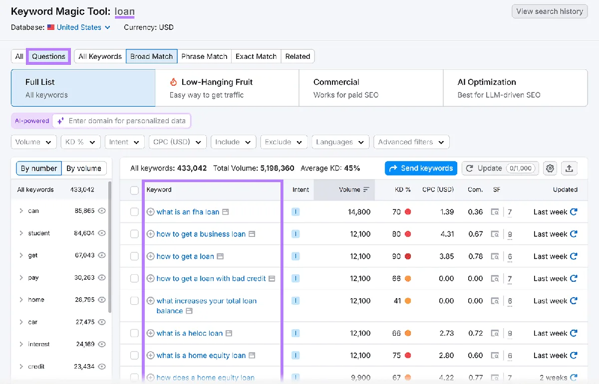Open the Languages filter dropdown
Viewport: 599px width, 384px height.
pyautogui.click(x=340, y=142)
